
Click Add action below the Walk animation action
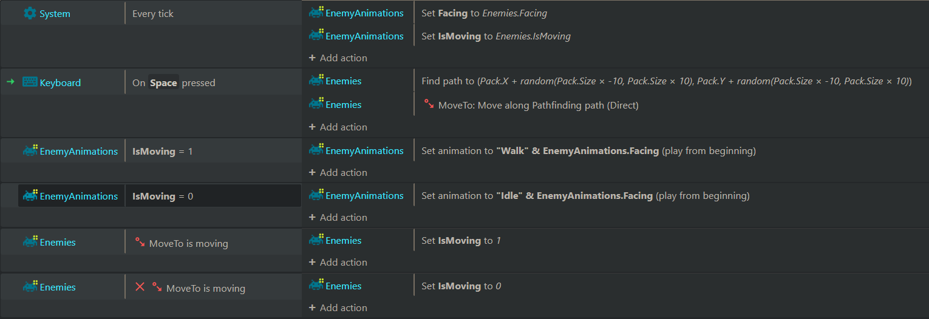[338, 173]
